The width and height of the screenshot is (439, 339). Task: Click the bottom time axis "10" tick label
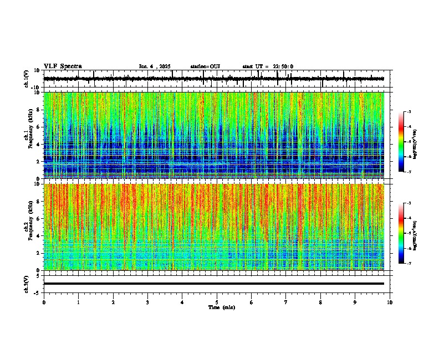tap(390, 302)
